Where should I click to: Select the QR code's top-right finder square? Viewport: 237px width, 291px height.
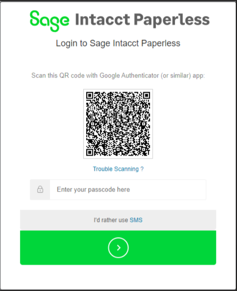click(147, 95)
